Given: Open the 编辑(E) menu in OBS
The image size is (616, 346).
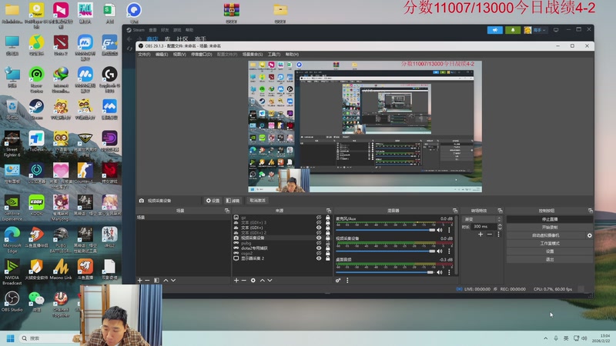Looking at the screenshot, I should click(x=162, y=55).
